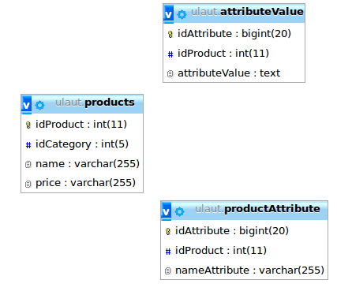
Task: Open the attributeValue table gear options
Action: tap(182, 14)
